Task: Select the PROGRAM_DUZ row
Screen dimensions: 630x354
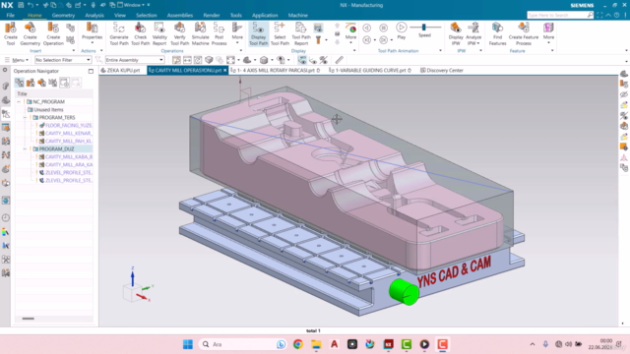Action: pos(54,148)
